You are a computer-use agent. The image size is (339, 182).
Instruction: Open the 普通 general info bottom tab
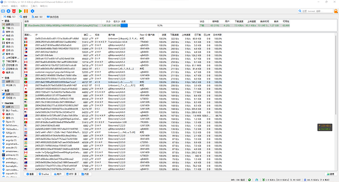30,174
